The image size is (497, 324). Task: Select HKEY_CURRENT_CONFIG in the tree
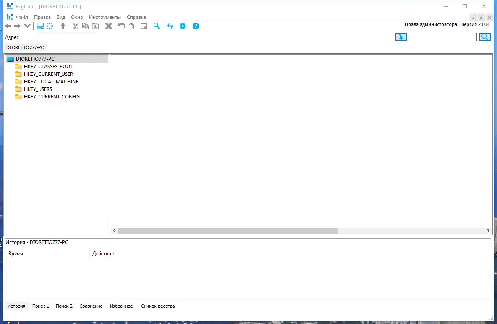click(52, 97)
